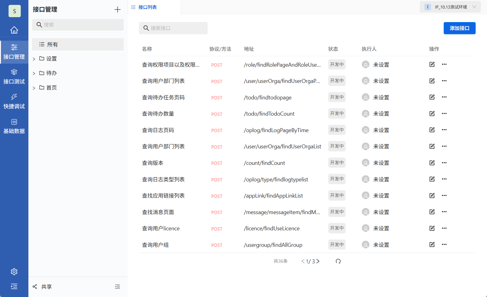Open the 查询用户组 interface name

(x=155, y=245)
